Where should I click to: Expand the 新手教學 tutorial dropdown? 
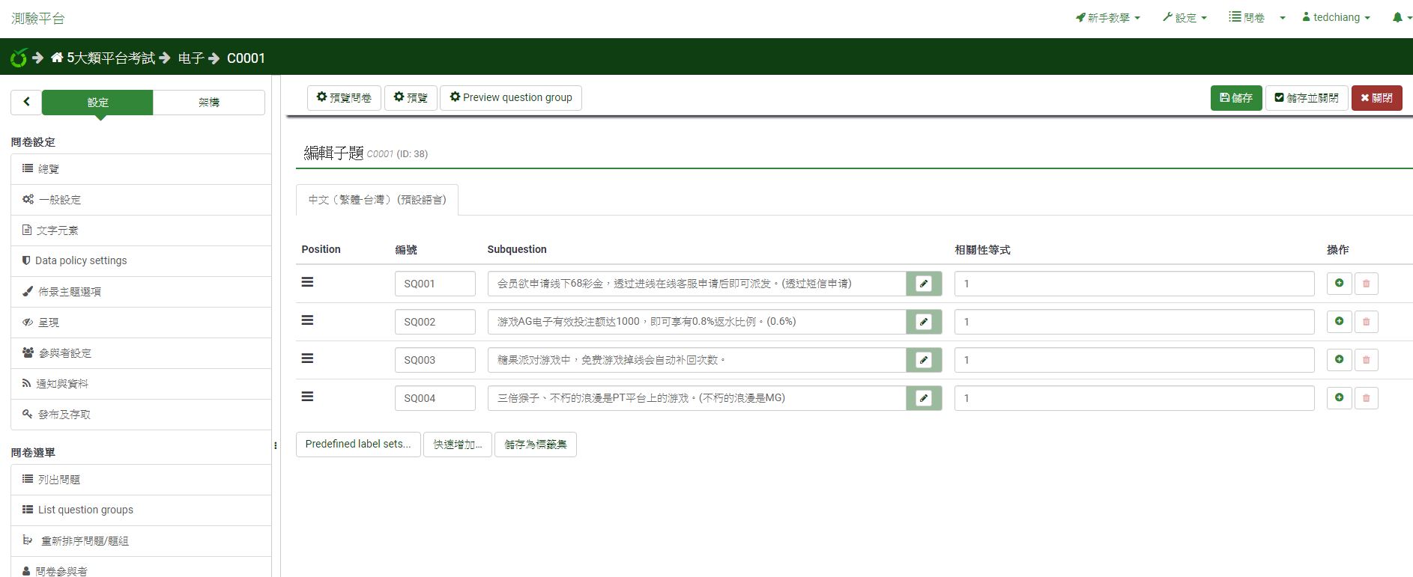pyautogui.click(x=1108, y=17)
